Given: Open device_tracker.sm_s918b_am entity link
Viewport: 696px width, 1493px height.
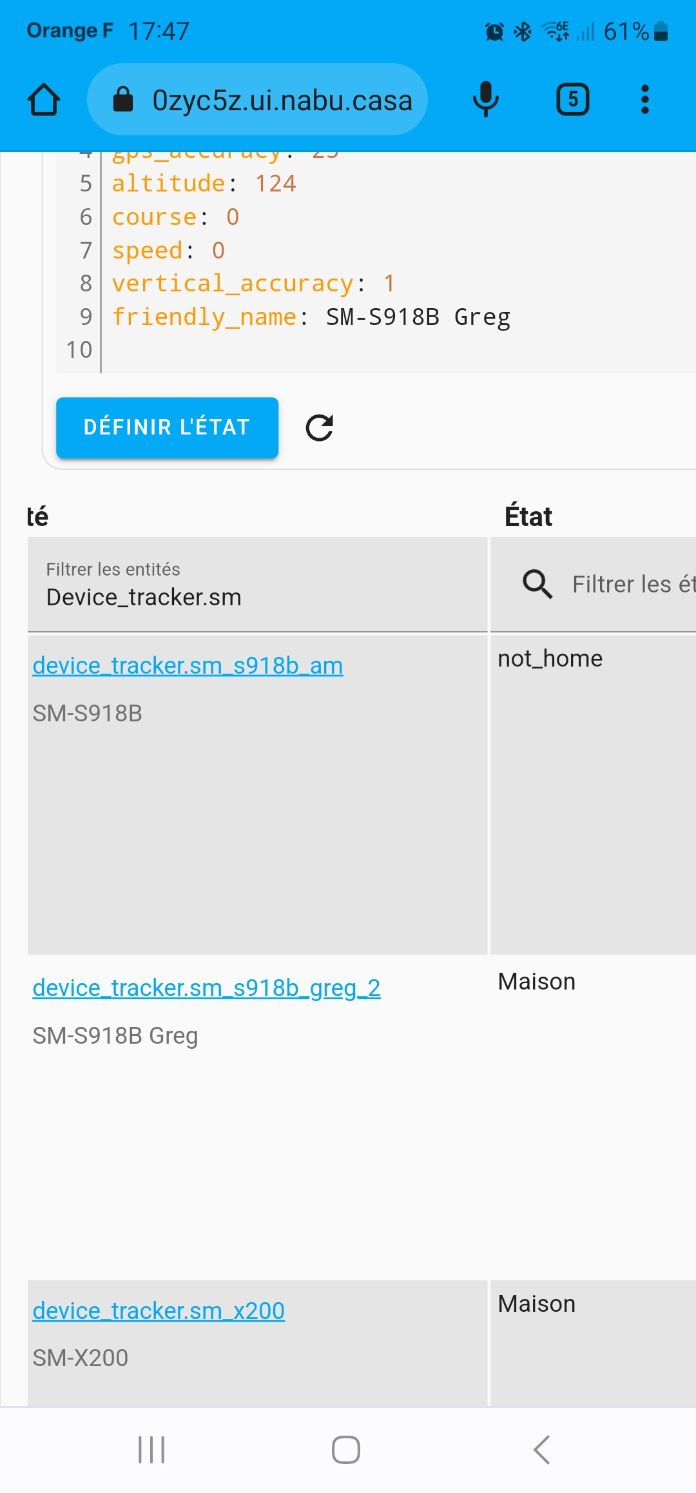Looking at the screenshot, I should (188, 665).
